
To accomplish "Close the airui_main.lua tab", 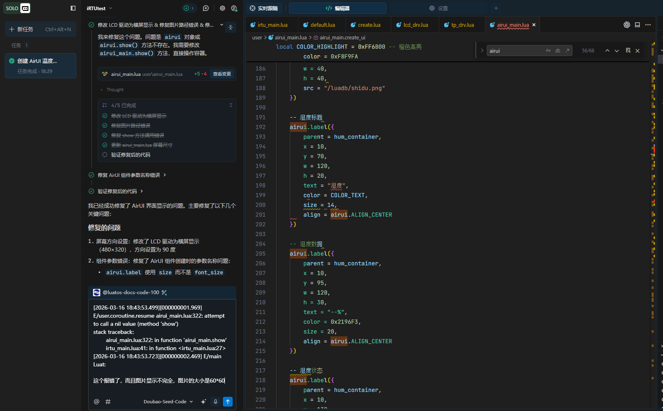I will point(534,25).
